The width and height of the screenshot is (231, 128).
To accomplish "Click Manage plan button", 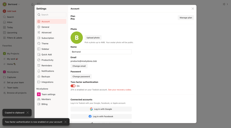I will [186, 18].
